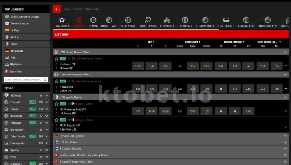Click the search magnifier icon in the sidebar
The width and height of the screenshot is (291, 165).
45,80
